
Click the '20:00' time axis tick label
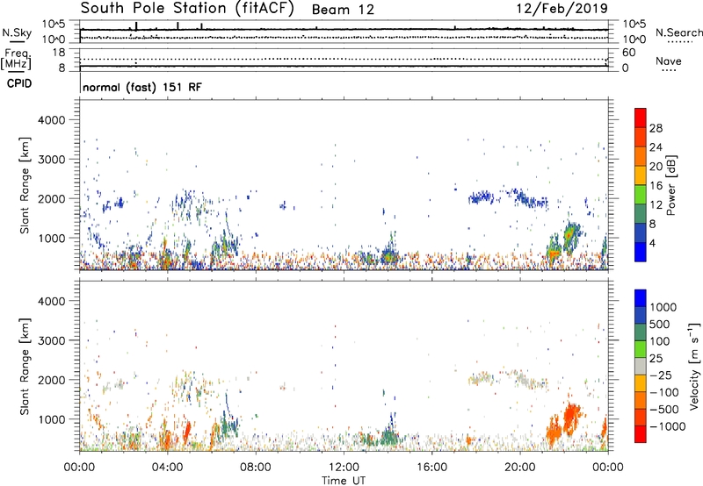[x=520, y=468]
